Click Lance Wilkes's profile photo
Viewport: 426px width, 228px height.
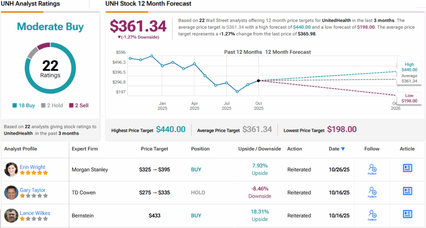click(11, 215)
